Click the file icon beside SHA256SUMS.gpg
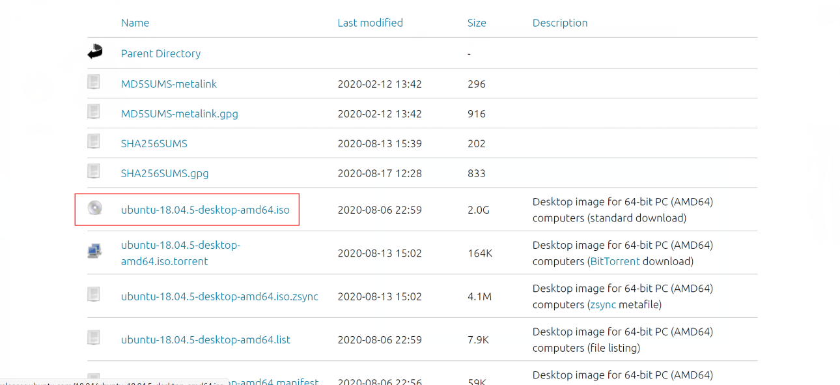The width and height of the screenshot is (840, 385). 94,171
